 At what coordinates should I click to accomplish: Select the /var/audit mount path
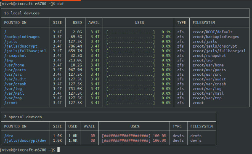tap(15, 79)
